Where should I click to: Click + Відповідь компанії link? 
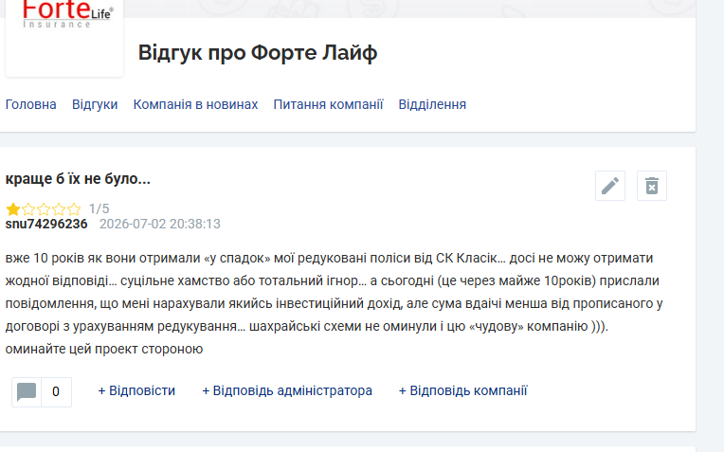[462, 390]
